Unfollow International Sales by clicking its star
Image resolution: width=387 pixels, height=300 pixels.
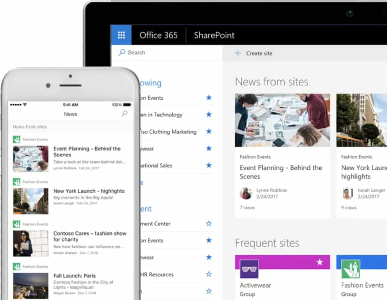click(209, 165)
